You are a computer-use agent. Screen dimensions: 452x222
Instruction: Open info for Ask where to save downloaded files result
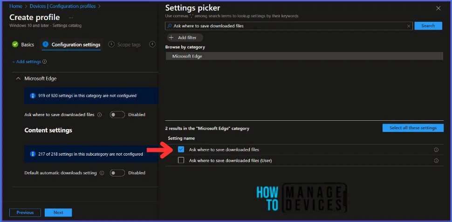(x=436, y=150)
